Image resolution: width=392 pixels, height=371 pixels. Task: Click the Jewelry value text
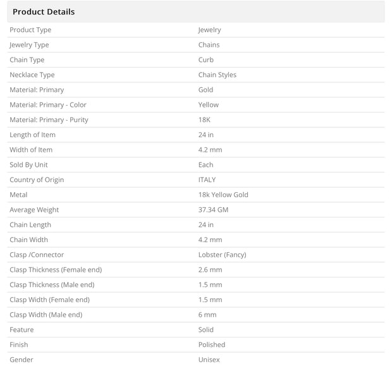tap(209, 30)
